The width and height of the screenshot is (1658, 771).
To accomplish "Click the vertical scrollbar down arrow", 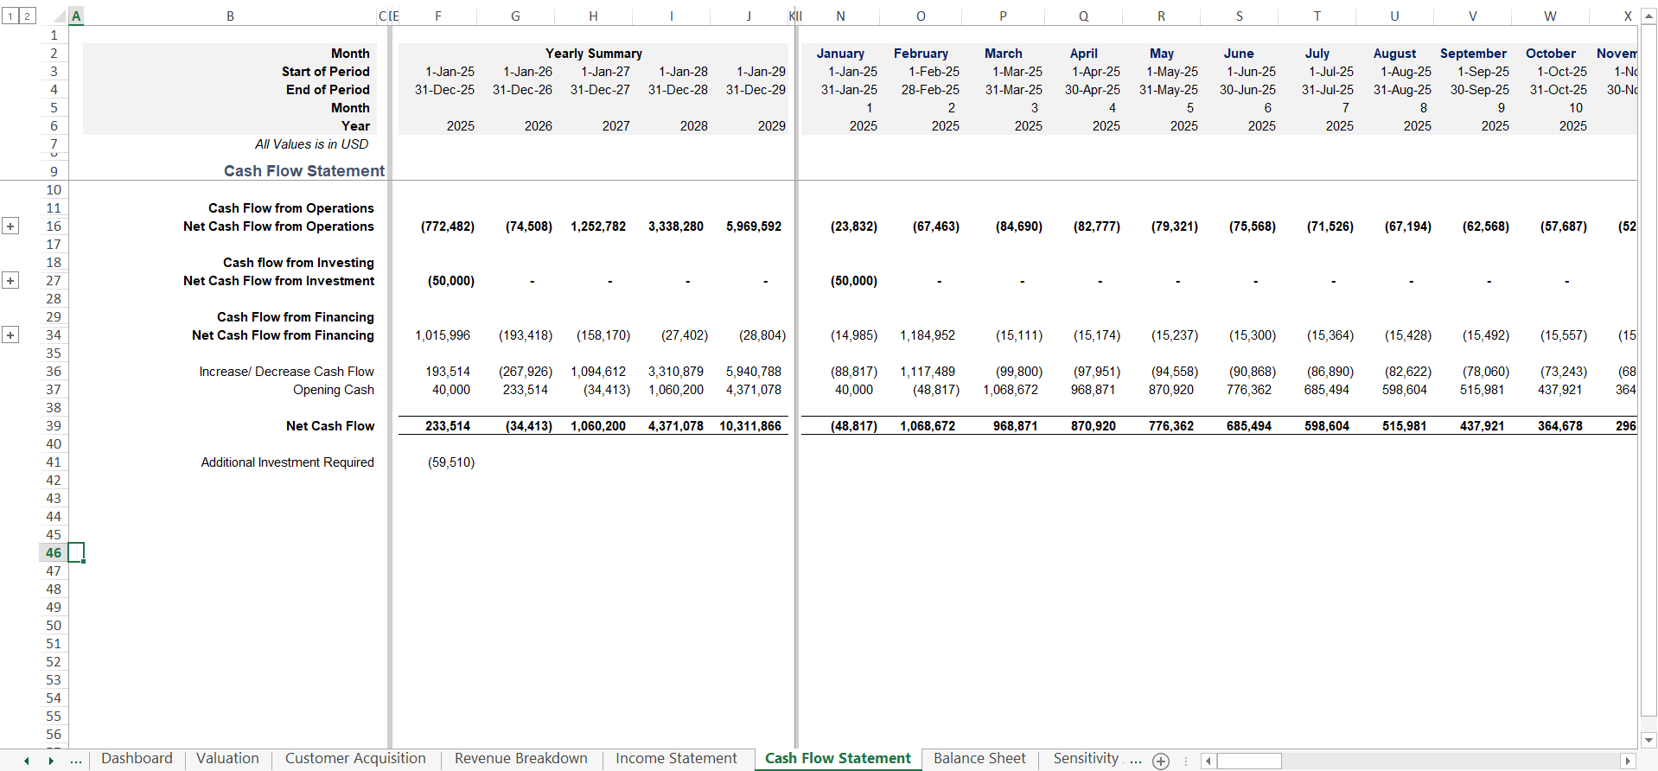I will [x=1648, y=740].
